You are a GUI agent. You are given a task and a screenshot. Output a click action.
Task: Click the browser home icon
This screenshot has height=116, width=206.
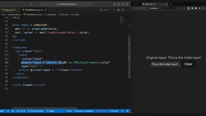[x=144, y=8]
